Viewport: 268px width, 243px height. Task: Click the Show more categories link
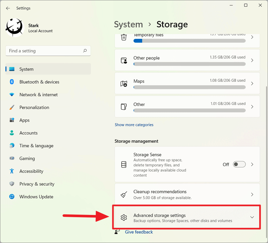(x=134, y=125)
